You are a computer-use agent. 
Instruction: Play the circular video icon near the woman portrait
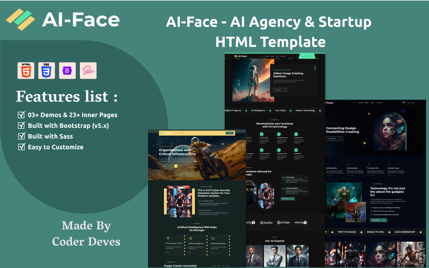[364, 143]
